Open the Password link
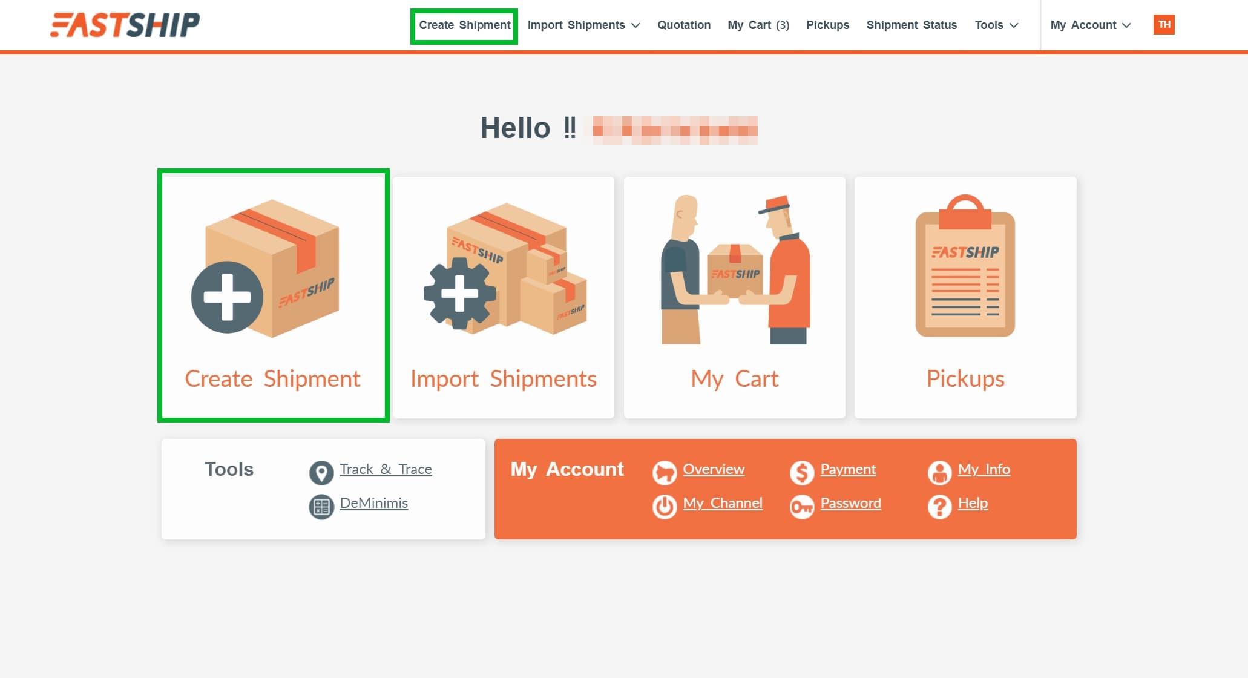1248x678 pixels. point(850,503)
